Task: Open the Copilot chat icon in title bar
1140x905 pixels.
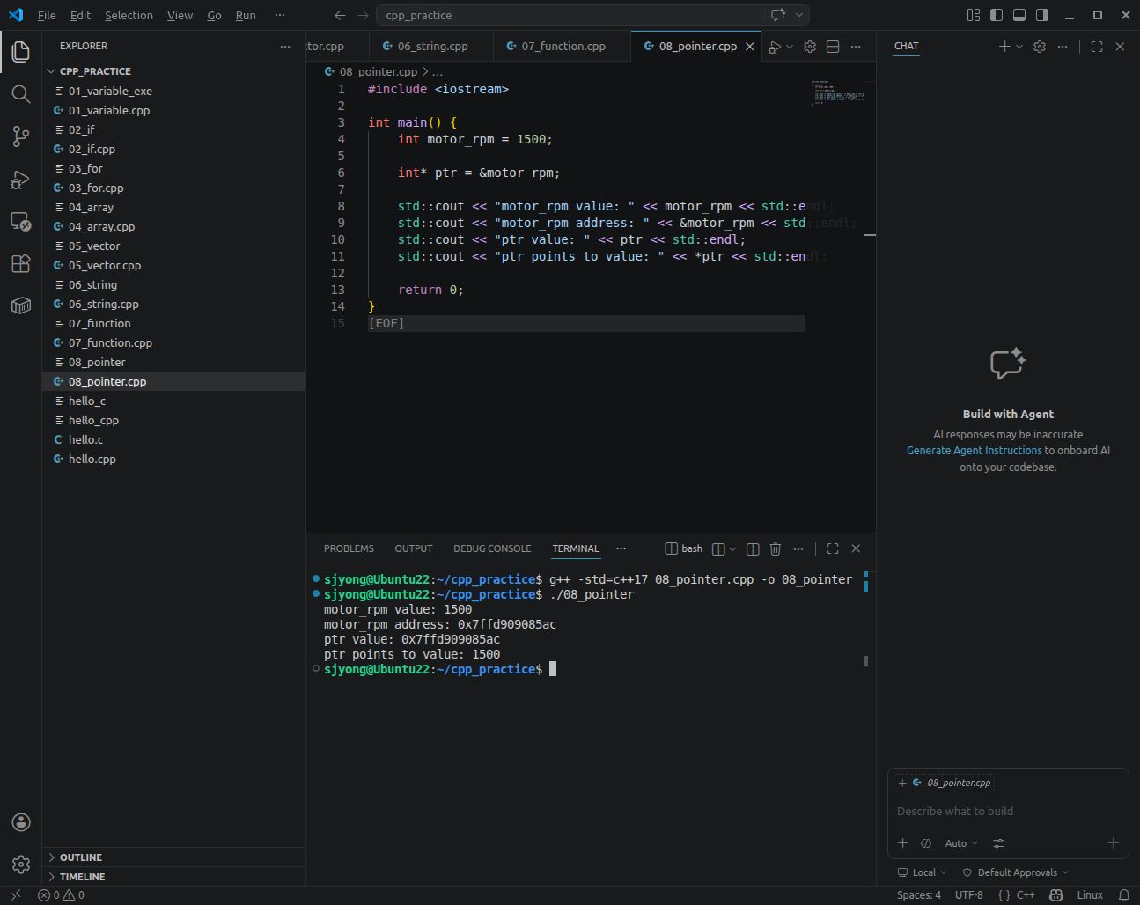Action: (778, 15)
